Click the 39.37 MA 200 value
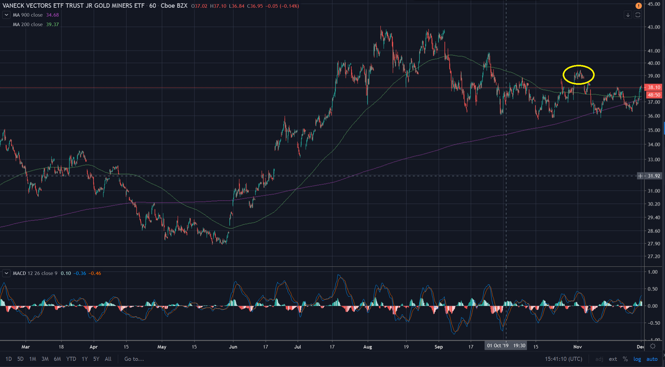The image size is (665, 367). coord(52,24)
